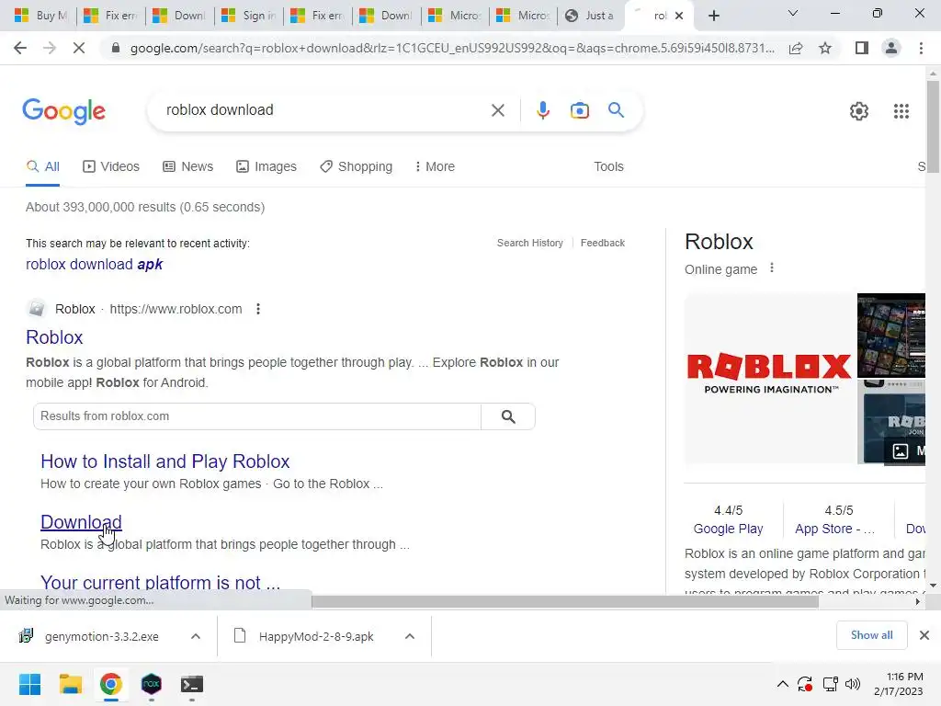The width and height of the screenshot is (941, 706).
Task: Click the Google logo
Action: tap(63, 111)
